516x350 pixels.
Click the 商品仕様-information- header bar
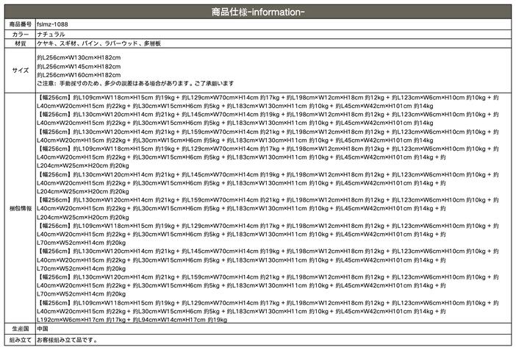[x=257, y=13]
